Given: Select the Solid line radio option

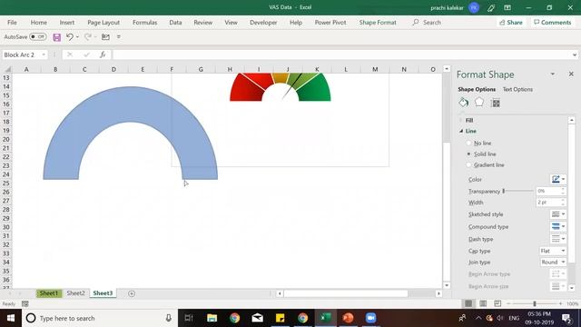Looking at the screenshot, I should (x=468, y=154).
